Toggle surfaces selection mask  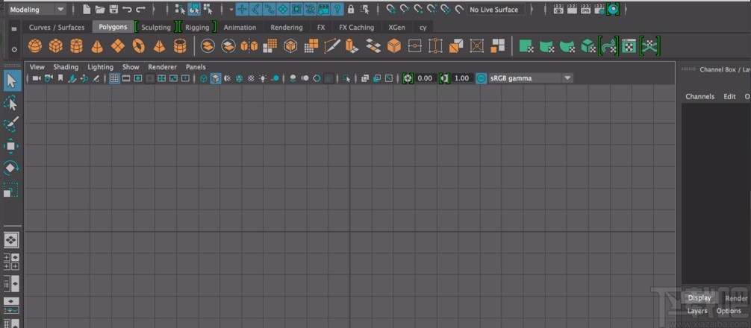(x=283, y=9)
